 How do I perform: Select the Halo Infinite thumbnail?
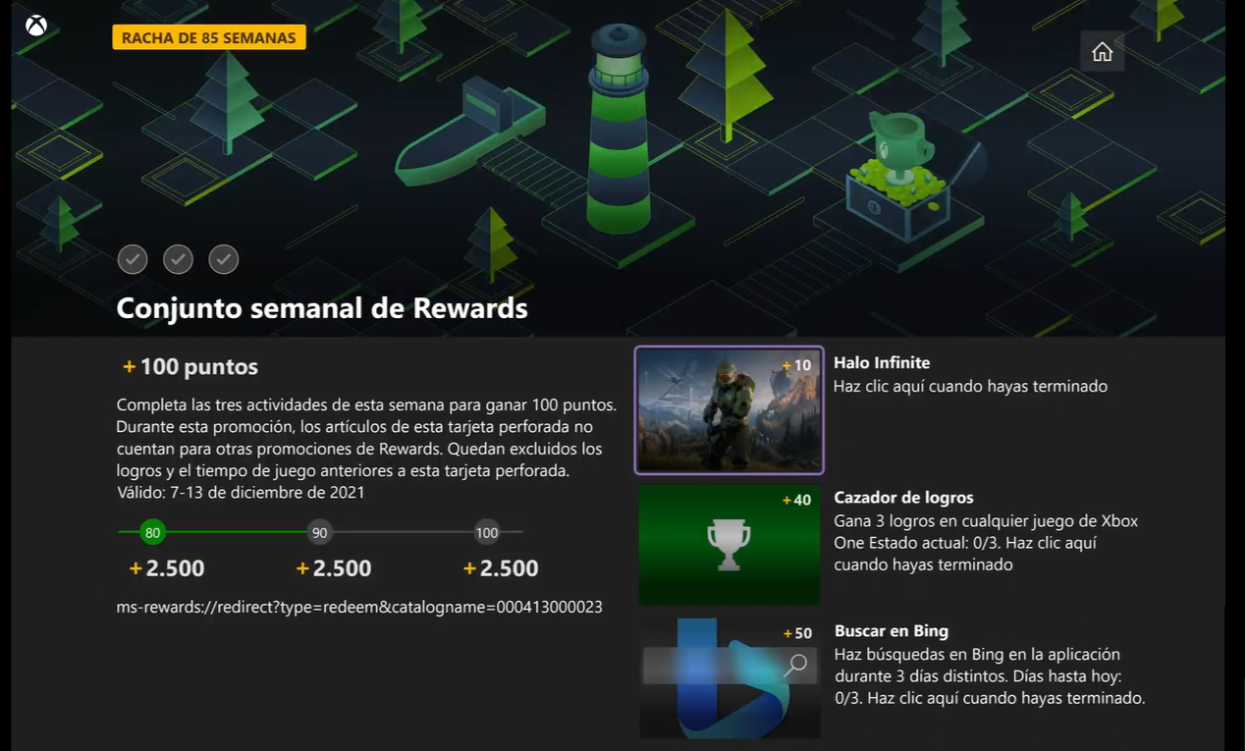pos(730,410)
